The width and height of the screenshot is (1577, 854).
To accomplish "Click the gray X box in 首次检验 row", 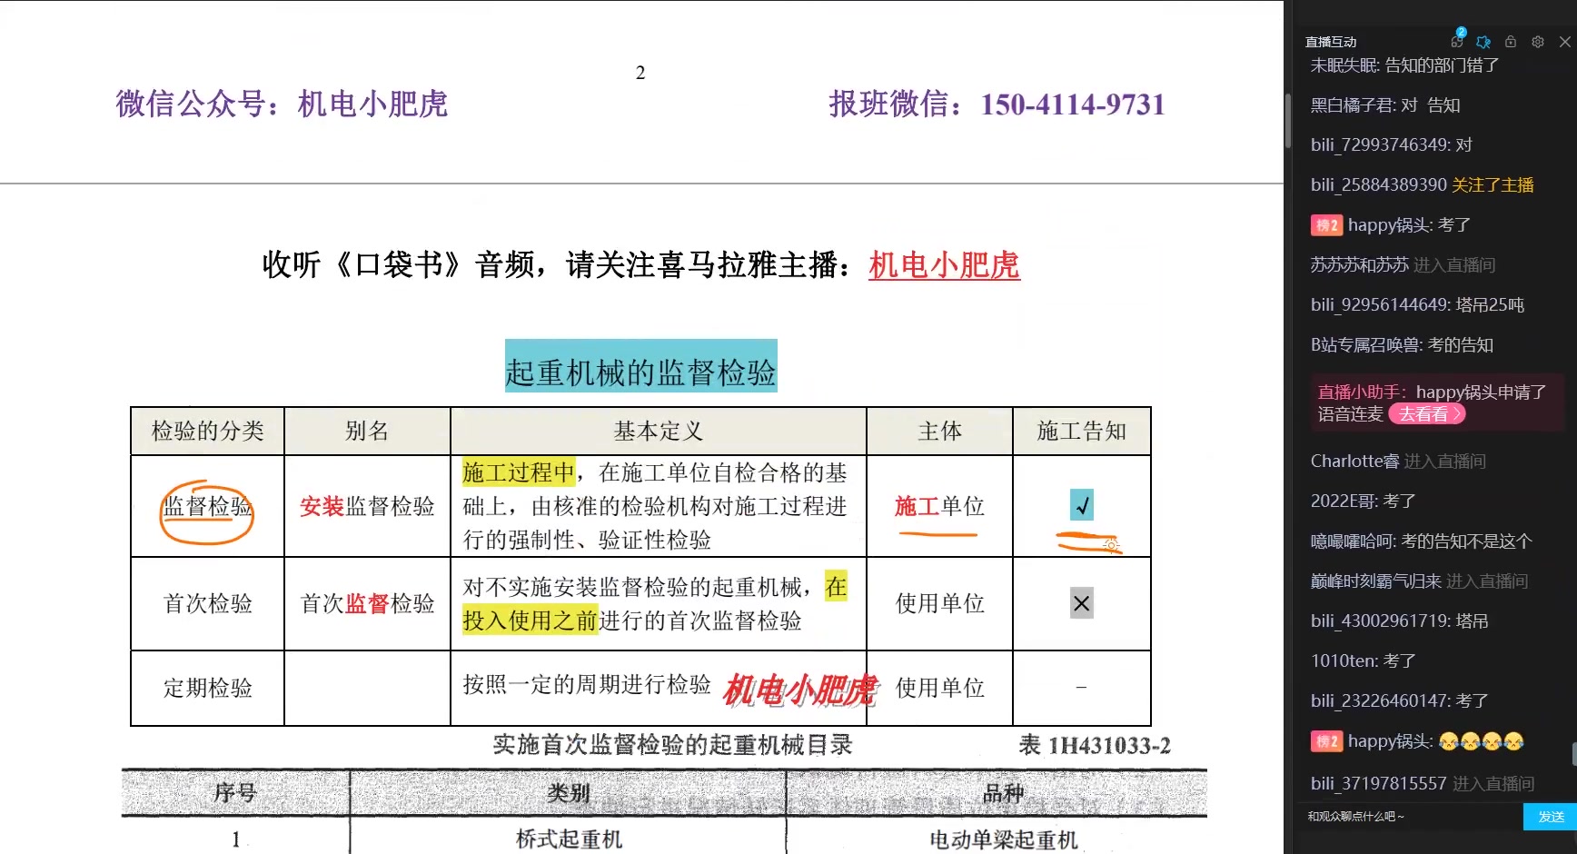I will point(1081,603).
